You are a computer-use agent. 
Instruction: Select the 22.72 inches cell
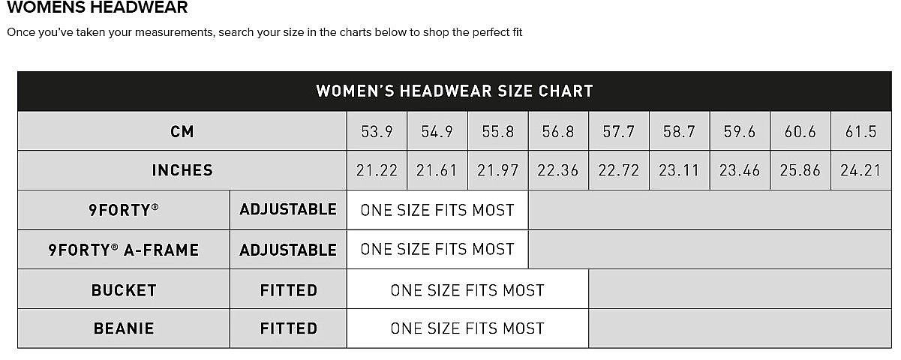(x=619, y=170)
